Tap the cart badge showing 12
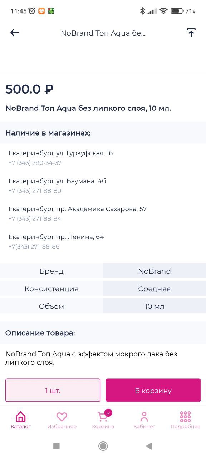 108,413
